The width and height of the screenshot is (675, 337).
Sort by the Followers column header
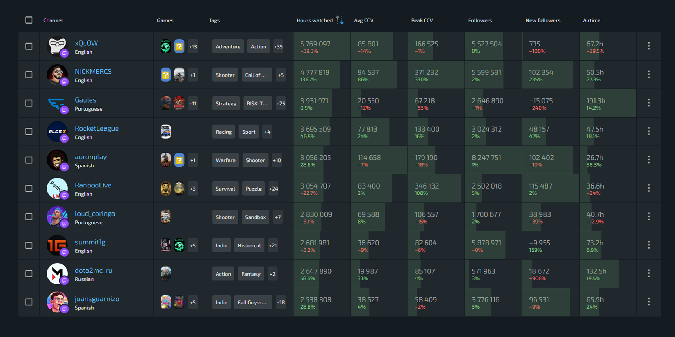pyautogui.click(x=480, y=20)
